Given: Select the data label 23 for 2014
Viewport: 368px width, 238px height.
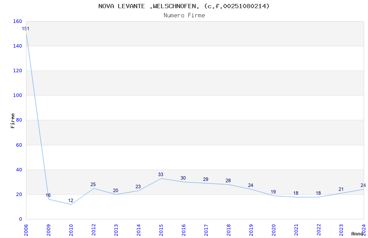Looking at the screenshot, I should click(x=138, y=187).
